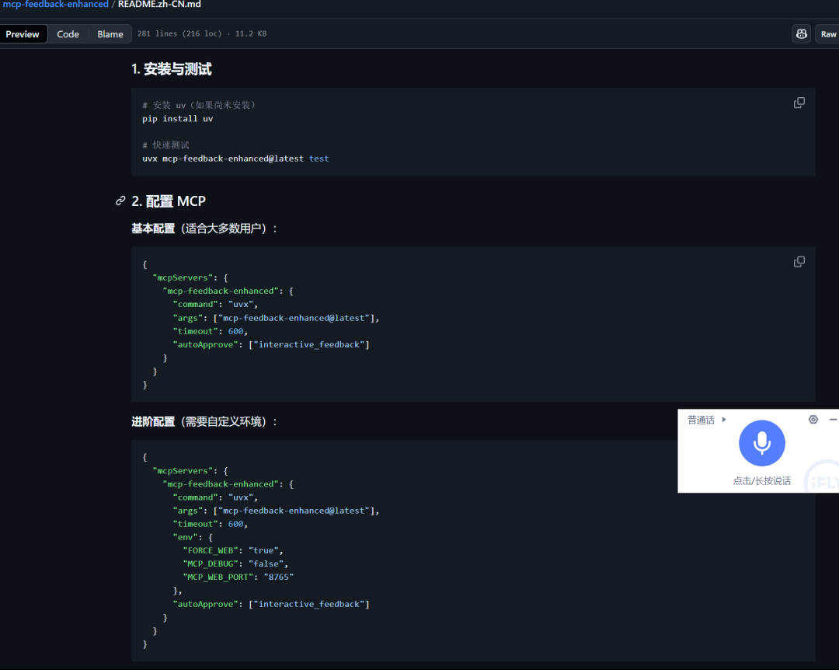Open the Raw file view
The height and width of the screenshot is (670, 839).
(828, 34)
